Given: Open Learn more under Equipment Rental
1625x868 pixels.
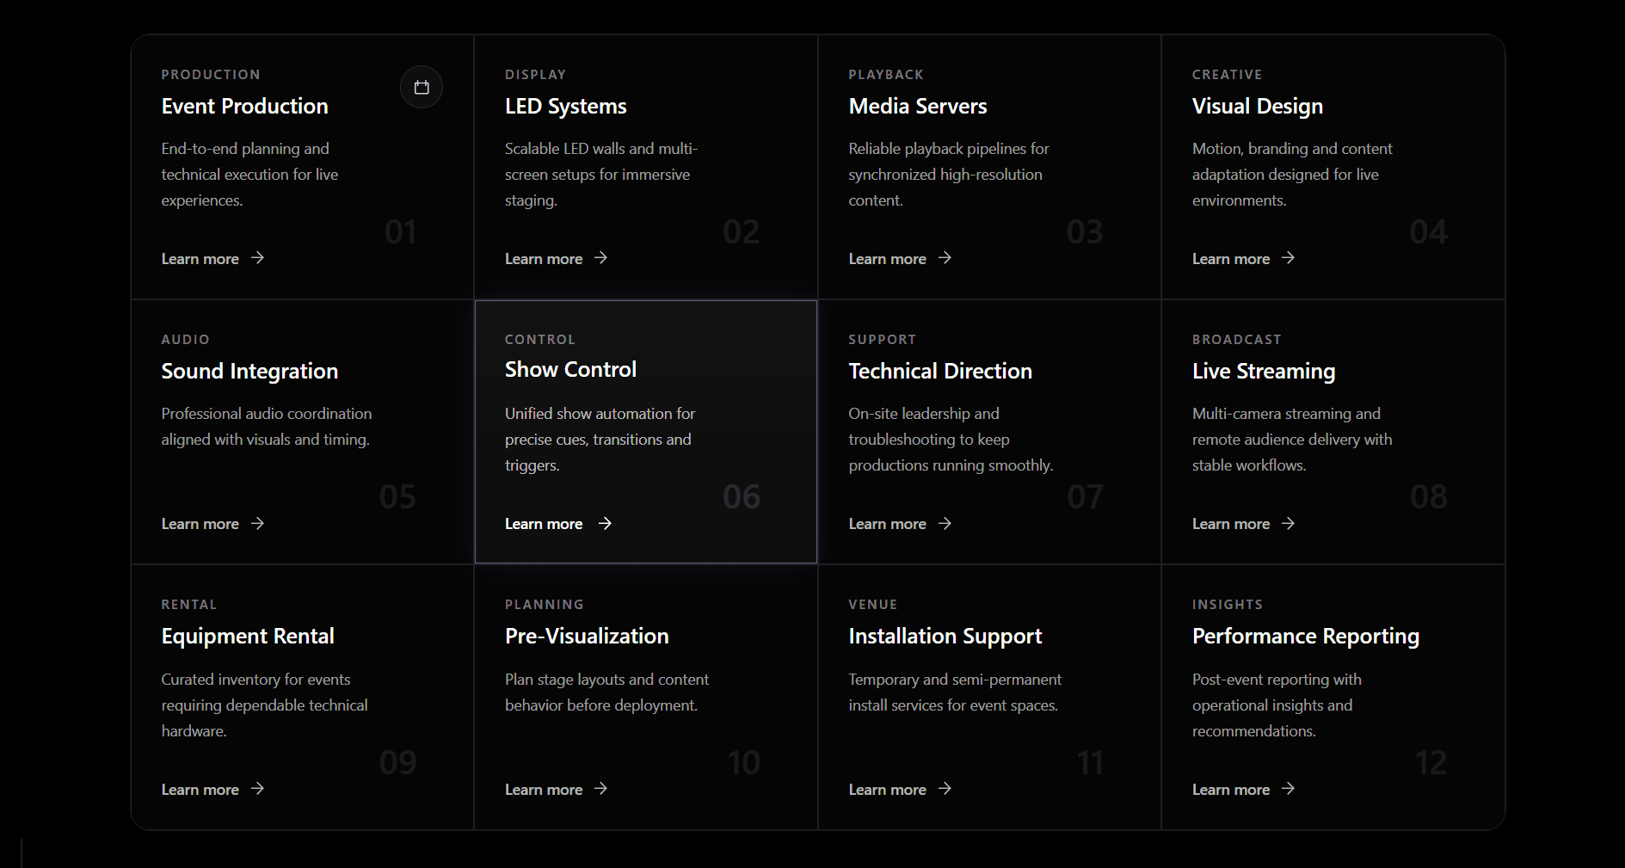Looking at the screenshot, I should (200, 790).
